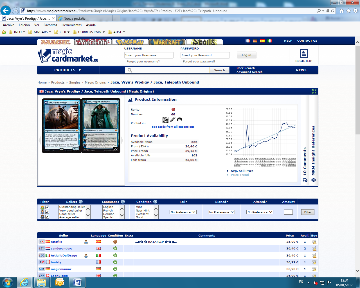Click the buy cart icon for rataflip
The image size is (360, 288).
[314, 242]
